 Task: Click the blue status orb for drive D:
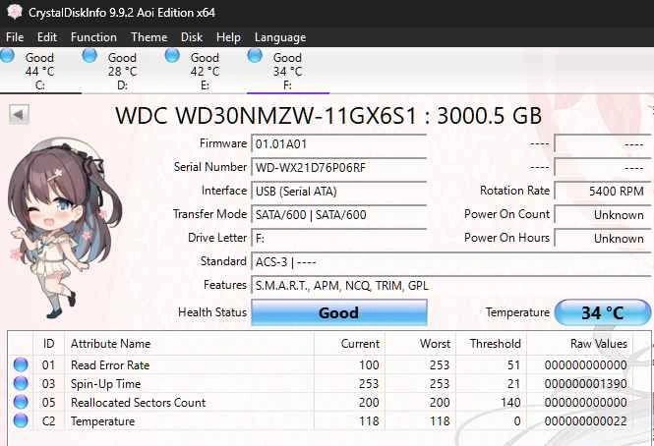89,55
